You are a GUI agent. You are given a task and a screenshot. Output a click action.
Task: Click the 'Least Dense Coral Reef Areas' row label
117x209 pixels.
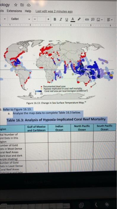11,167
